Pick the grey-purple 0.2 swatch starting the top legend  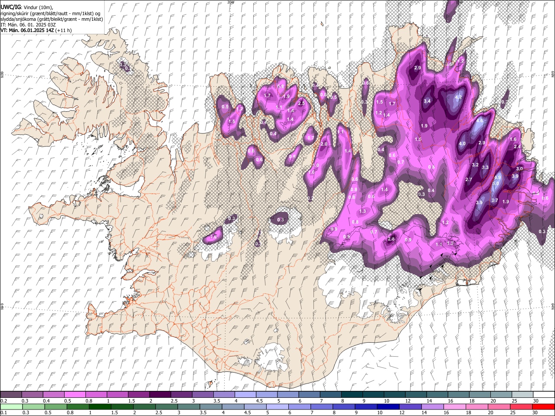[x=11, y=395]
